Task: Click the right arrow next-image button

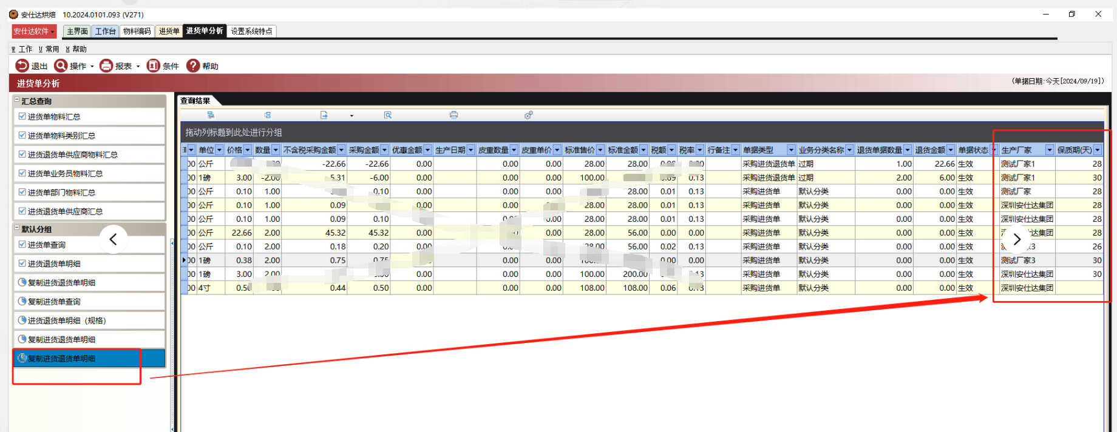Action: 1017,239
